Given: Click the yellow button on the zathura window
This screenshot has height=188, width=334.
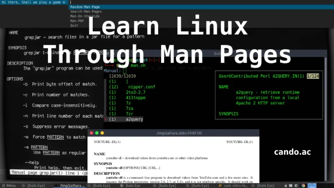Looking at the screenshot, I should [x=97, y=133].
